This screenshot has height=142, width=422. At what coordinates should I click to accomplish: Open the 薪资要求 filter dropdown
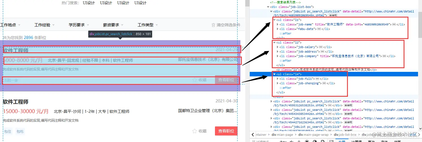pos(113,25)
